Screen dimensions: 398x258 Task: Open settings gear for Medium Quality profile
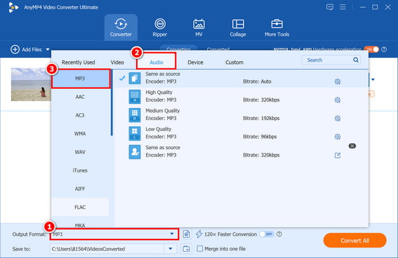coord(338,118)
